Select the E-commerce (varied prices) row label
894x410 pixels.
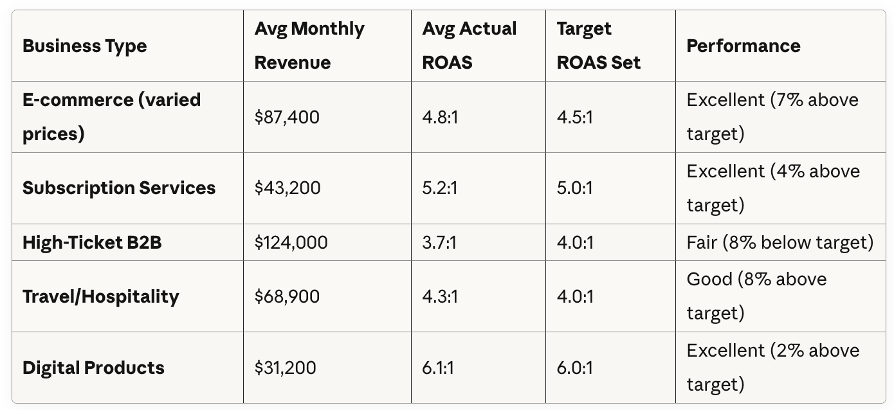111,117
